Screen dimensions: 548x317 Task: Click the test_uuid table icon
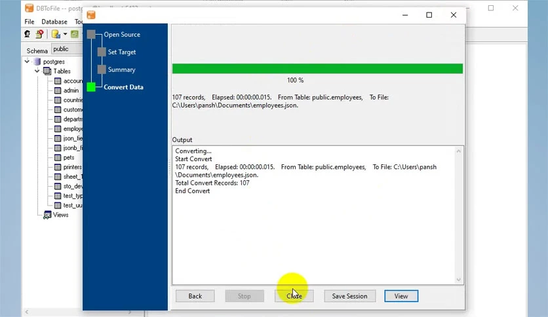tap(58, 205)
